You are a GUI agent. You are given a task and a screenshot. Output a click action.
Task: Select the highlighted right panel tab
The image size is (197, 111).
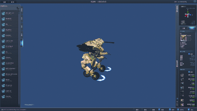tap(192, 28)
